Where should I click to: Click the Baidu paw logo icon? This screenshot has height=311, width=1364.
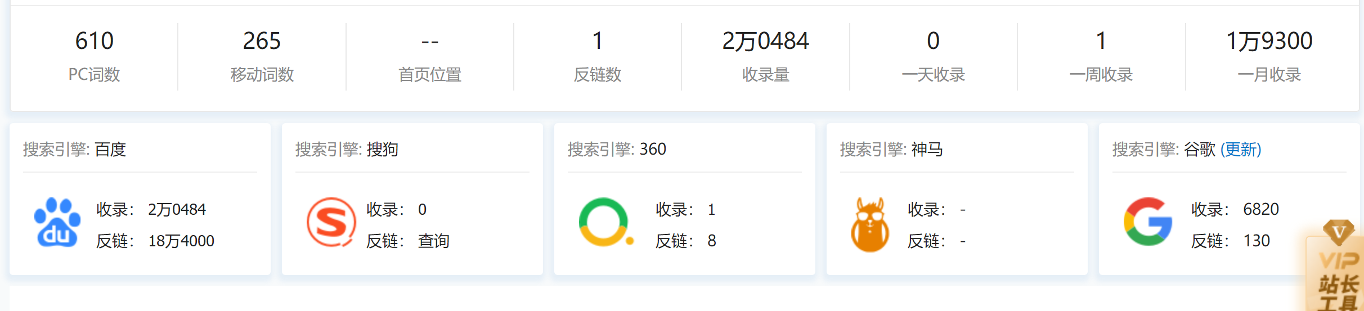(x=57, y=222)
